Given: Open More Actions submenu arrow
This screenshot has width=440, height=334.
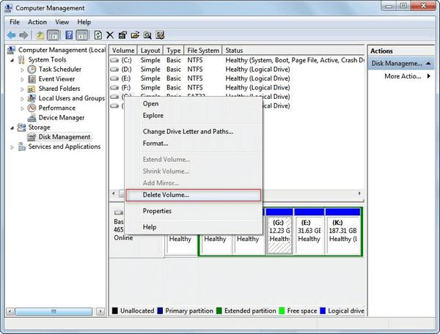Looking at the screenshot, I should tap(428, 76).
